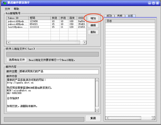The height and width of the screenshot is (125, 161).
Task: Click the app icon in title bar
Action: click(x=5, y=3)
